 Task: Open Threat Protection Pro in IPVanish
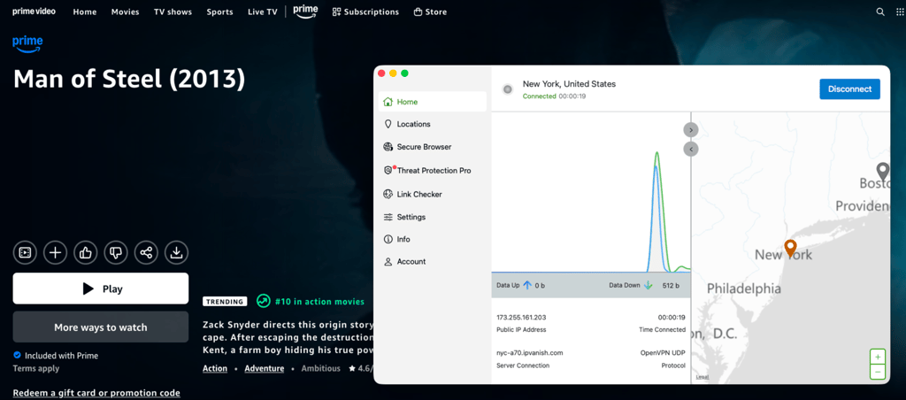click(432, 171)
